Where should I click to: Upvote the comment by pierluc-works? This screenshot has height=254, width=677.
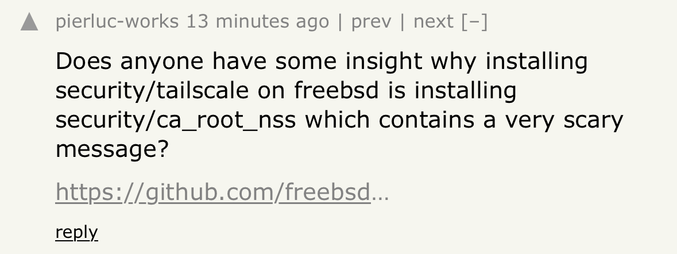pyautogui.click(x=29, y=22)
